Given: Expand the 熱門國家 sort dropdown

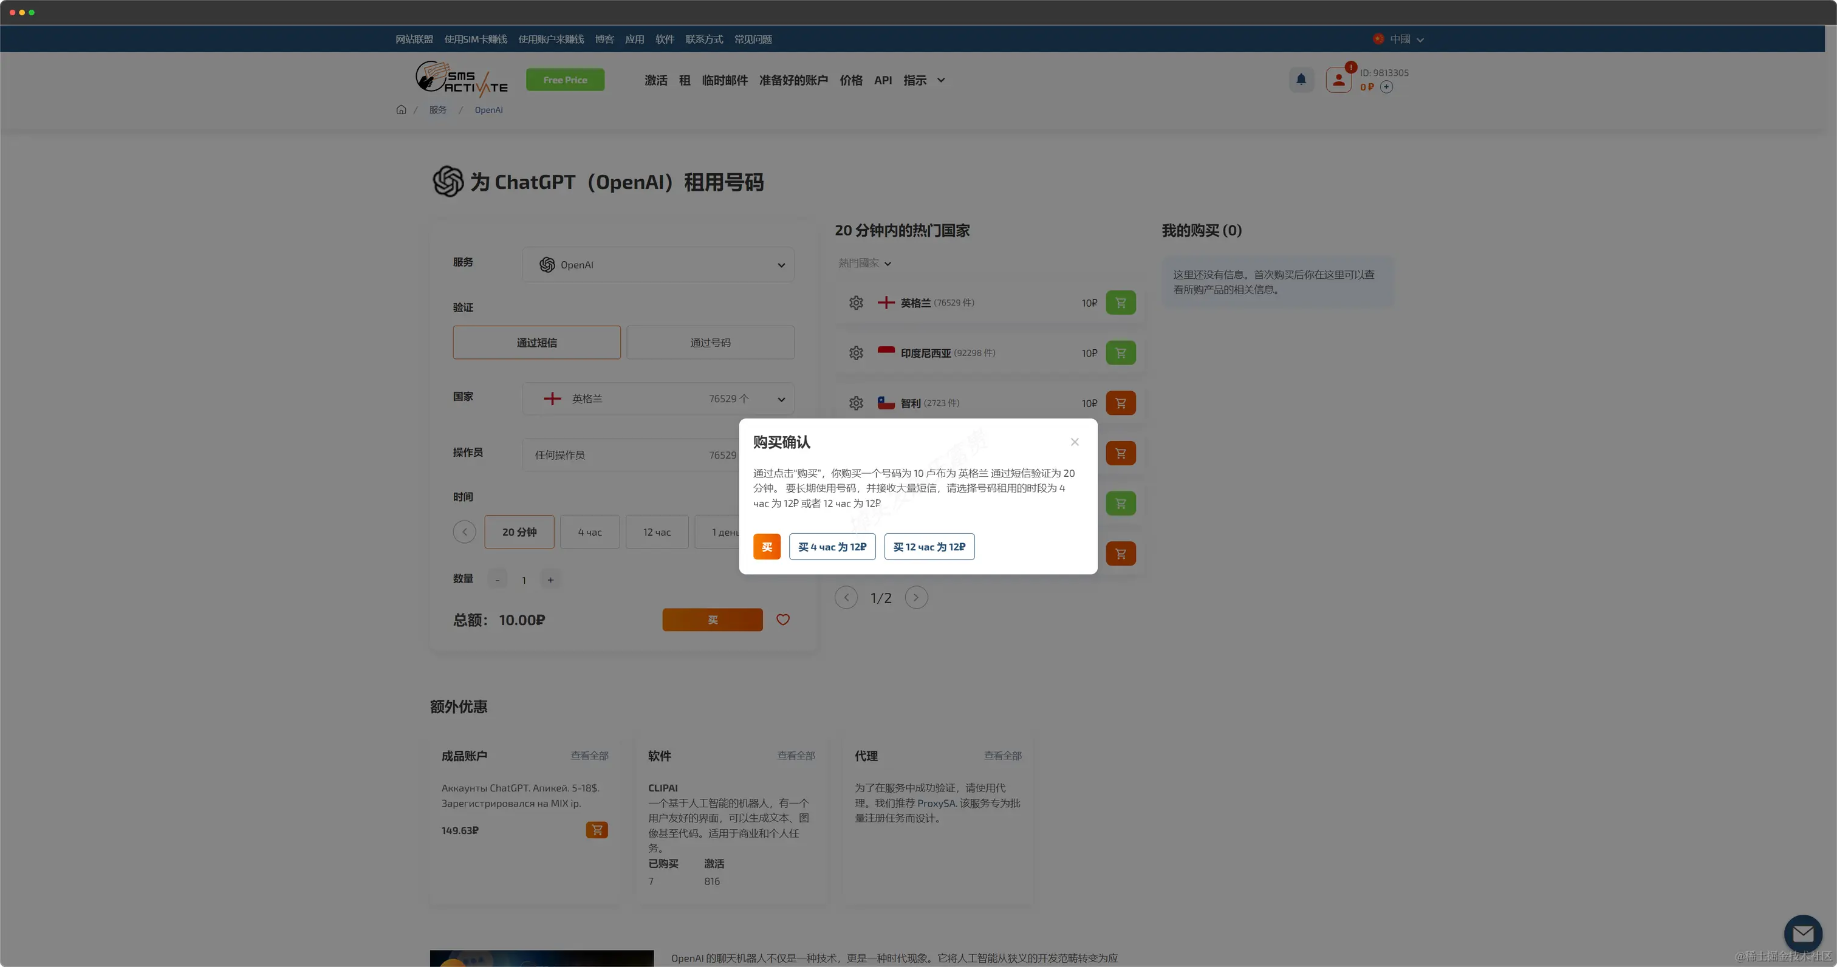Looking at the screenshot, I should 864,263.
